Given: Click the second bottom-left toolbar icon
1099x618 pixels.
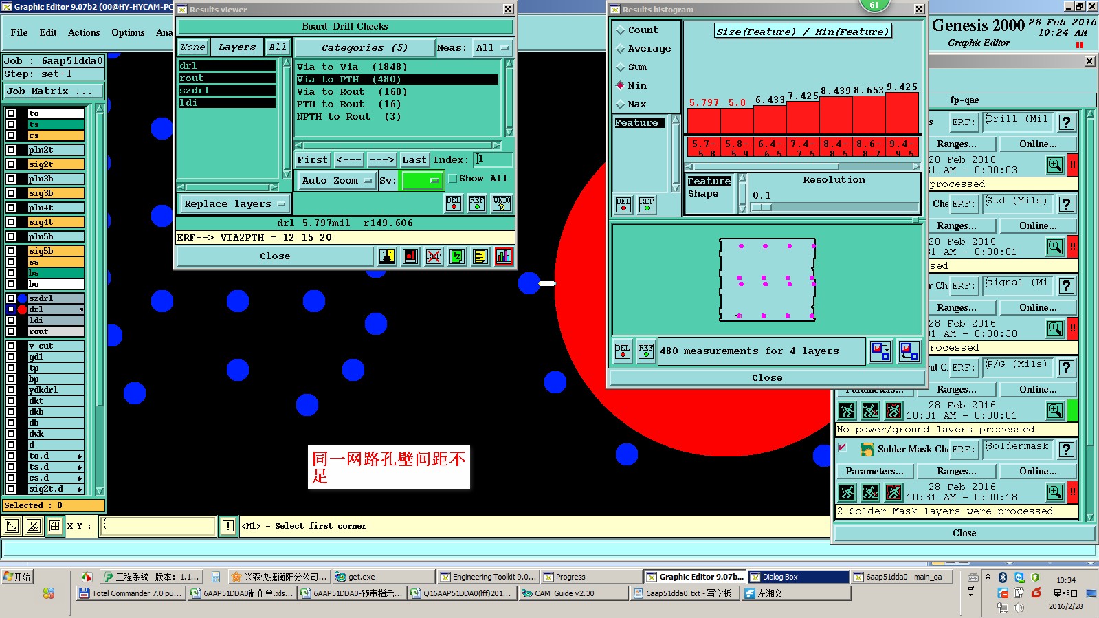Looking at the screenshot, I should (x=34, y=527).
